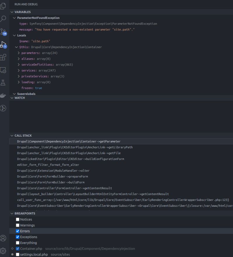Disable the Exceptions breakpoint
This screenshot has width=233, height=257.
coord(17,237)
